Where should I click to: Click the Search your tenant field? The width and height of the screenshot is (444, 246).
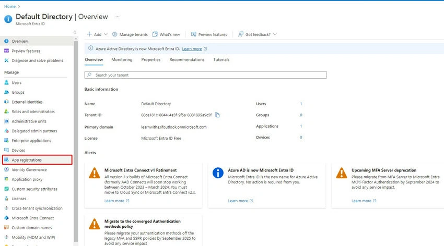pyautogui.click(x=206, y=75)
